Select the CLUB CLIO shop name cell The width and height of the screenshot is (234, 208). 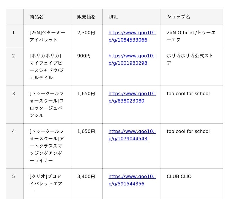[179, 177]
